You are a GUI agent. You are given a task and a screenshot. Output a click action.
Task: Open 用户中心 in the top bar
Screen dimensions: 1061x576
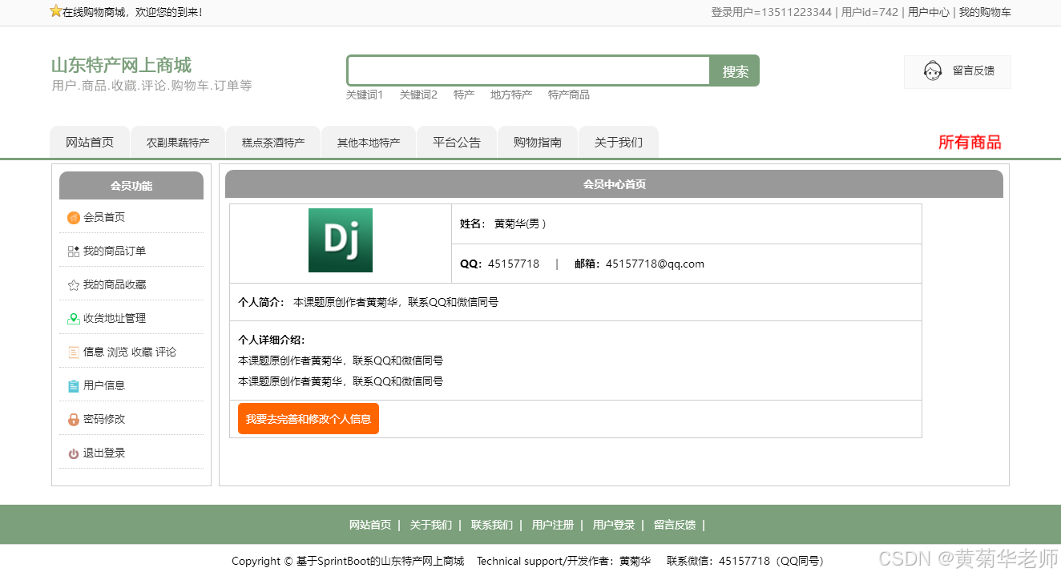(x=929, y=12)
